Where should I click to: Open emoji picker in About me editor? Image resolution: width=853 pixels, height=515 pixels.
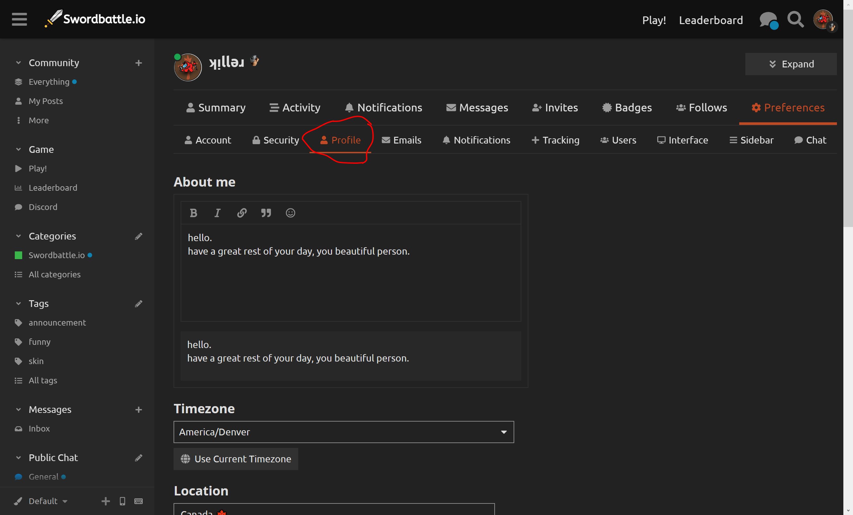point(291,213)
